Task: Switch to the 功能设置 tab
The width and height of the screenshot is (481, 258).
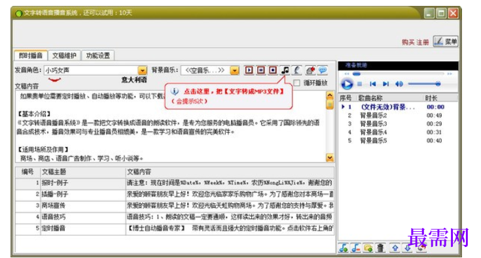Action: click(98, 56)
